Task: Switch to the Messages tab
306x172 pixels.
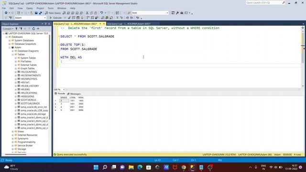Action: pos(74,94)
